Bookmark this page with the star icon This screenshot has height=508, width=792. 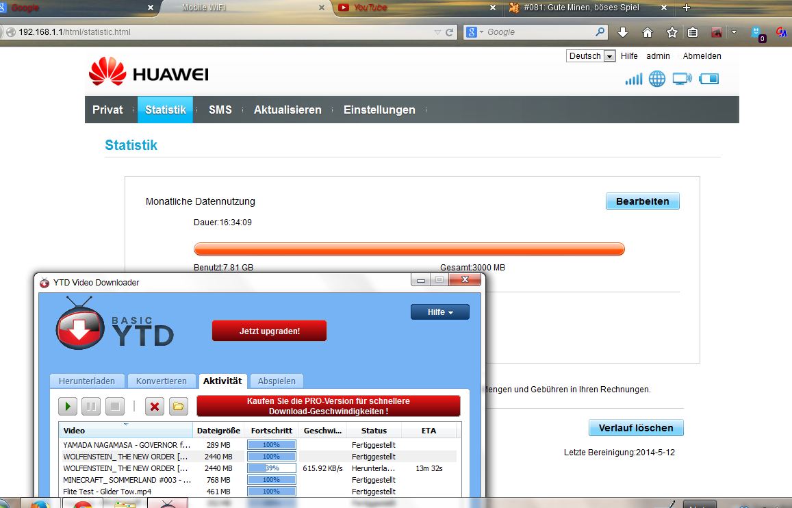[x=672, y=32]
